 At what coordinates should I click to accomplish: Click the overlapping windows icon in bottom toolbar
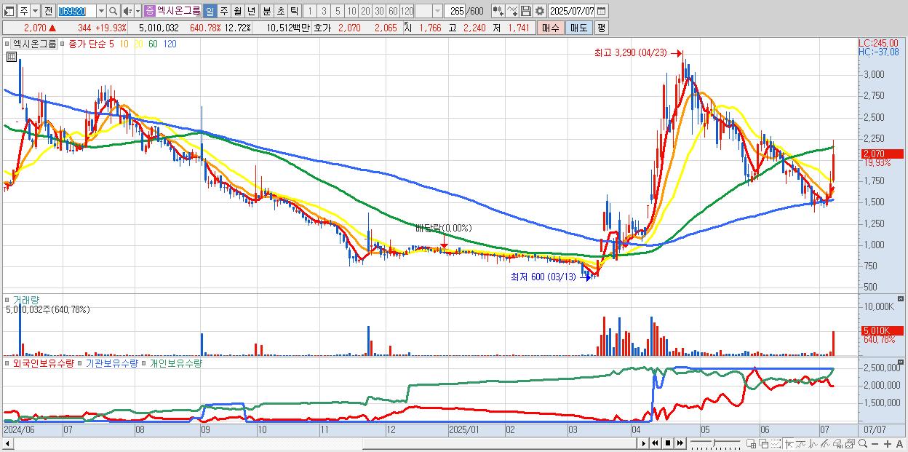click(763, 444)
